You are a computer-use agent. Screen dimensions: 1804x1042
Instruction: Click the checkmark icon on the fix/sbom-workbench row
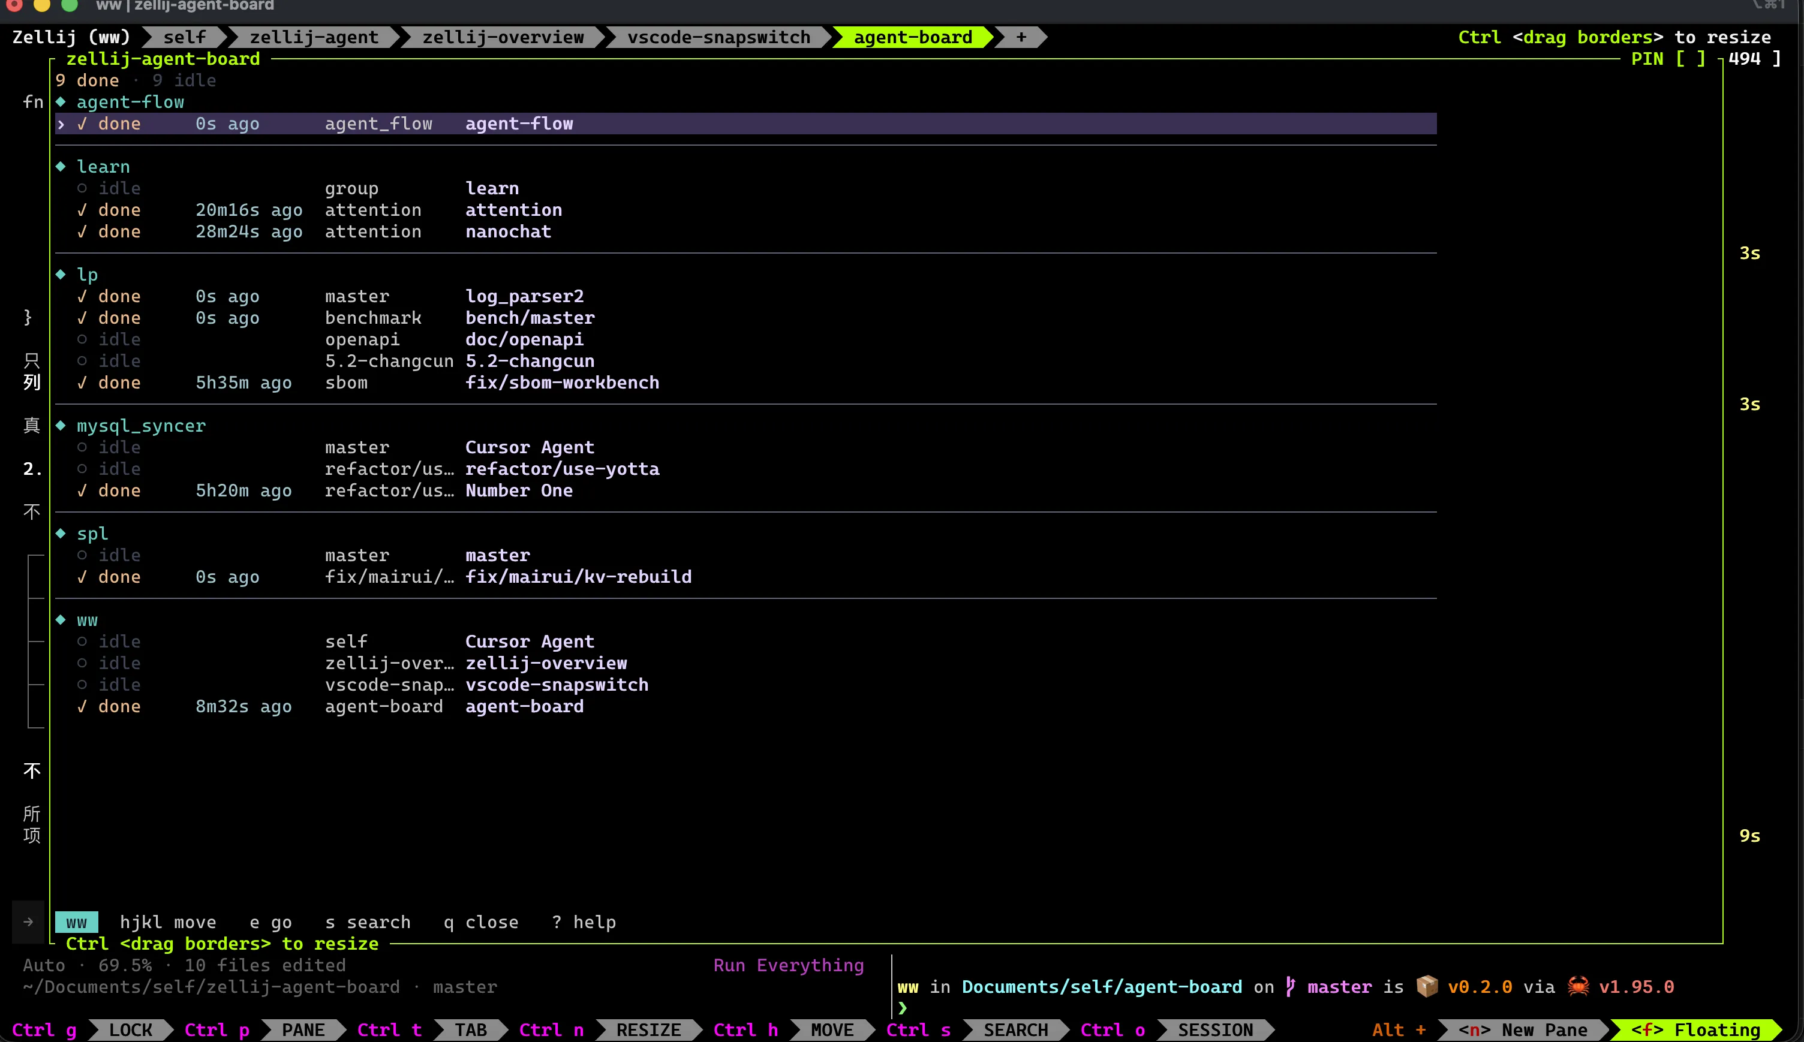(x=82, y=383)
